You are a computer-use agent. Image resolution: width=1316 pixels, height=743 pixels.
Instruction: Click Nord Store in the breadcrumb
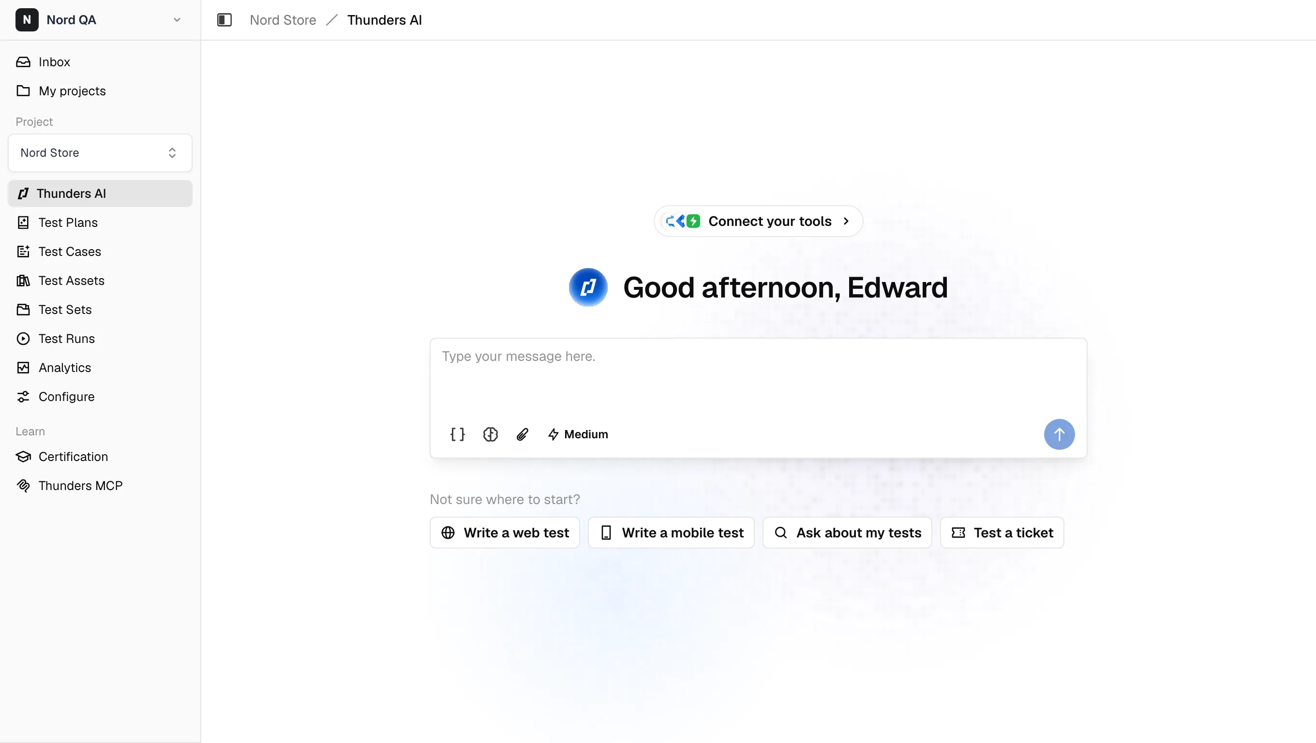click(x=283, y=20)
